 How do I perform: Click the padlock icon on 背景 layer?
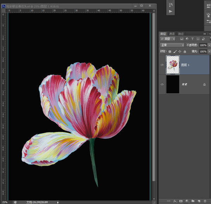[204, 84]
